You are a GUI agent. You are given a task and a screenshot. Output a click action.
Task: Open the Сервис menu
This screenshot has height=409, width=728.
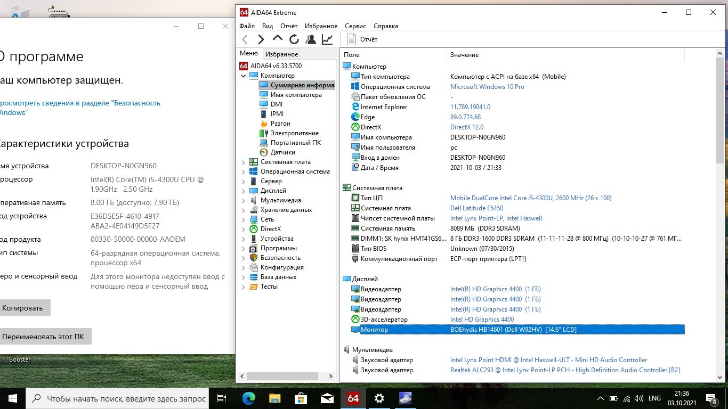tap(355, 26)
